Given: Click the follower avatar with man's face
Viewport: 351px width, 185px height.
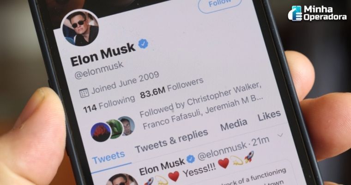Looking at the screenshot, I should (x=127, y=126).
